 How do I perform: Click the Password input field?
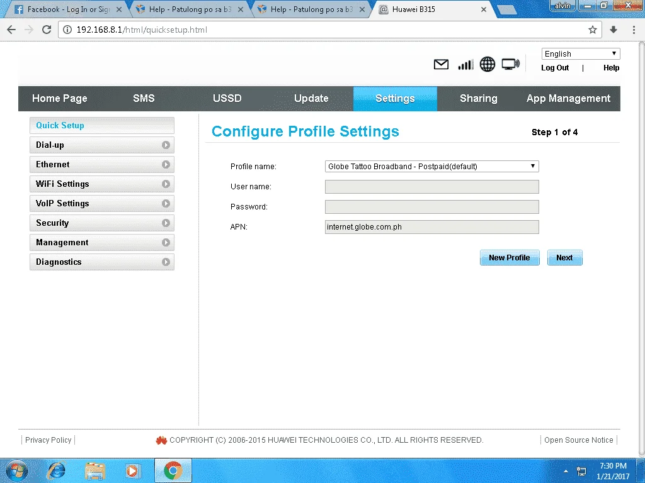point(432,206)
